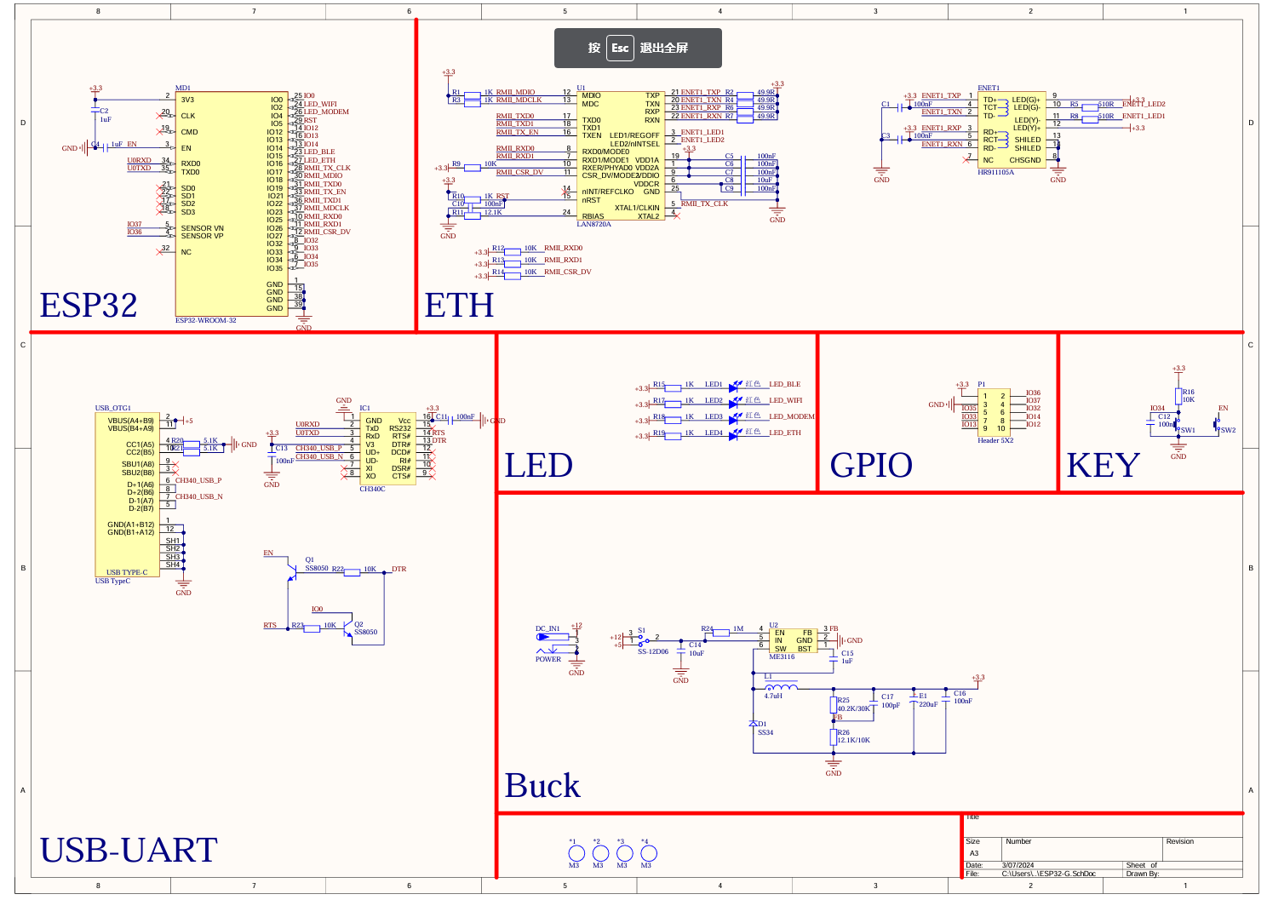Select Schottky diode D1 SS34
1267x900 pixels.
[x=754, y=724]
